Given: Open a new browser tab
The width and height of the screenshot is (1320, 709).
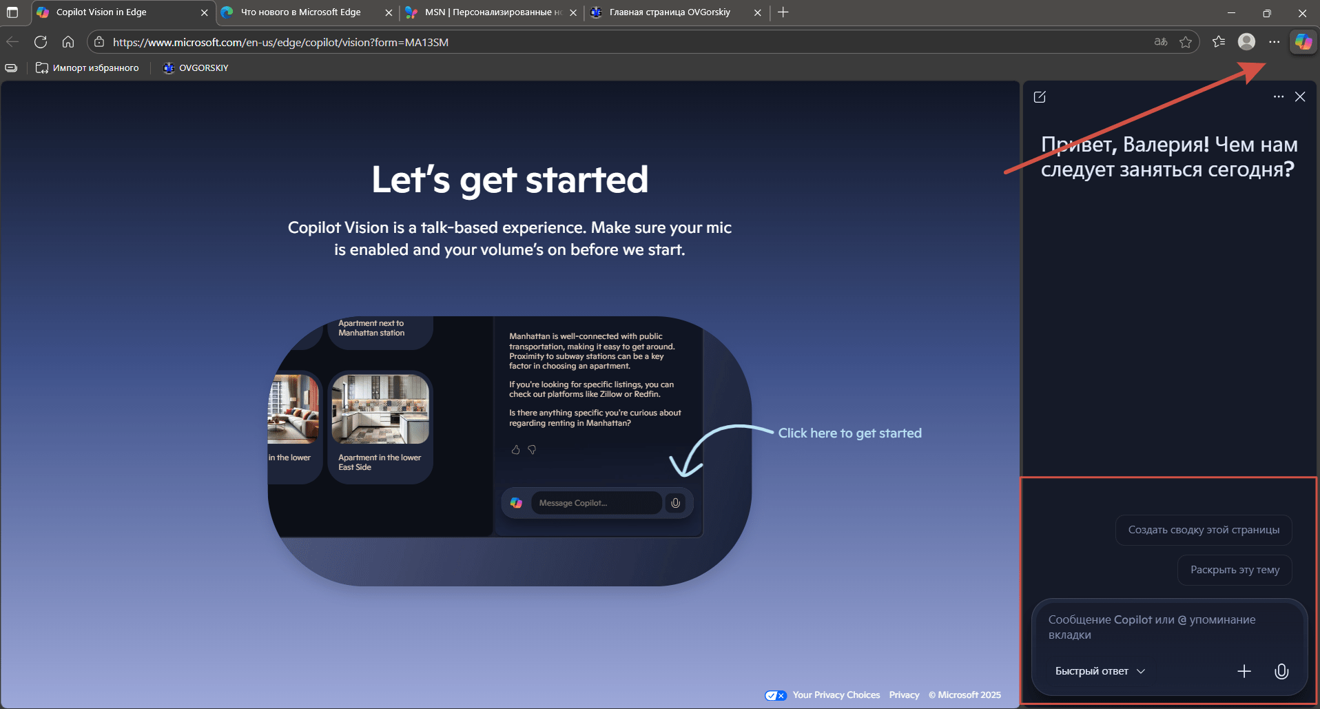Looking at the screenshot, I should click(x=783, y=12).
